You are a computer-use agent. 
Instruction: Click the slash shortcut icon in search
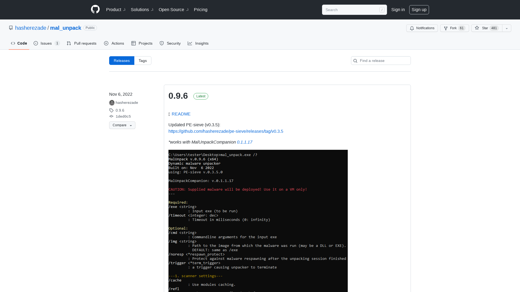382,10
